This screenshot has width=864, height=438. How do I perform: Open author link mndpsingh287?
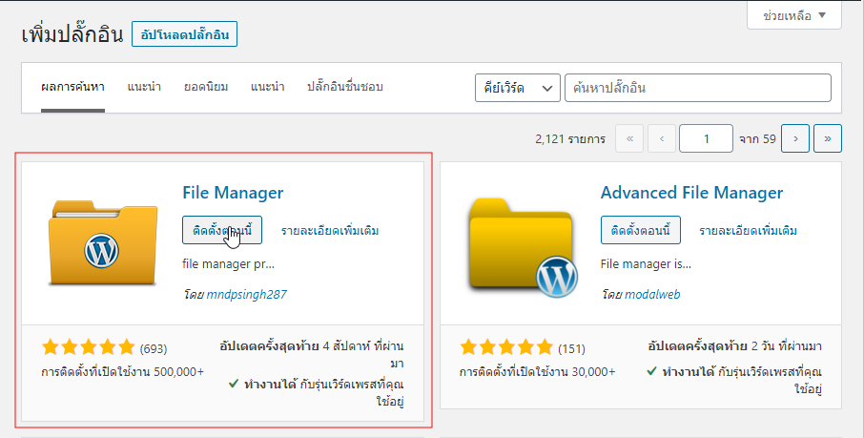(x=246, y=295)
